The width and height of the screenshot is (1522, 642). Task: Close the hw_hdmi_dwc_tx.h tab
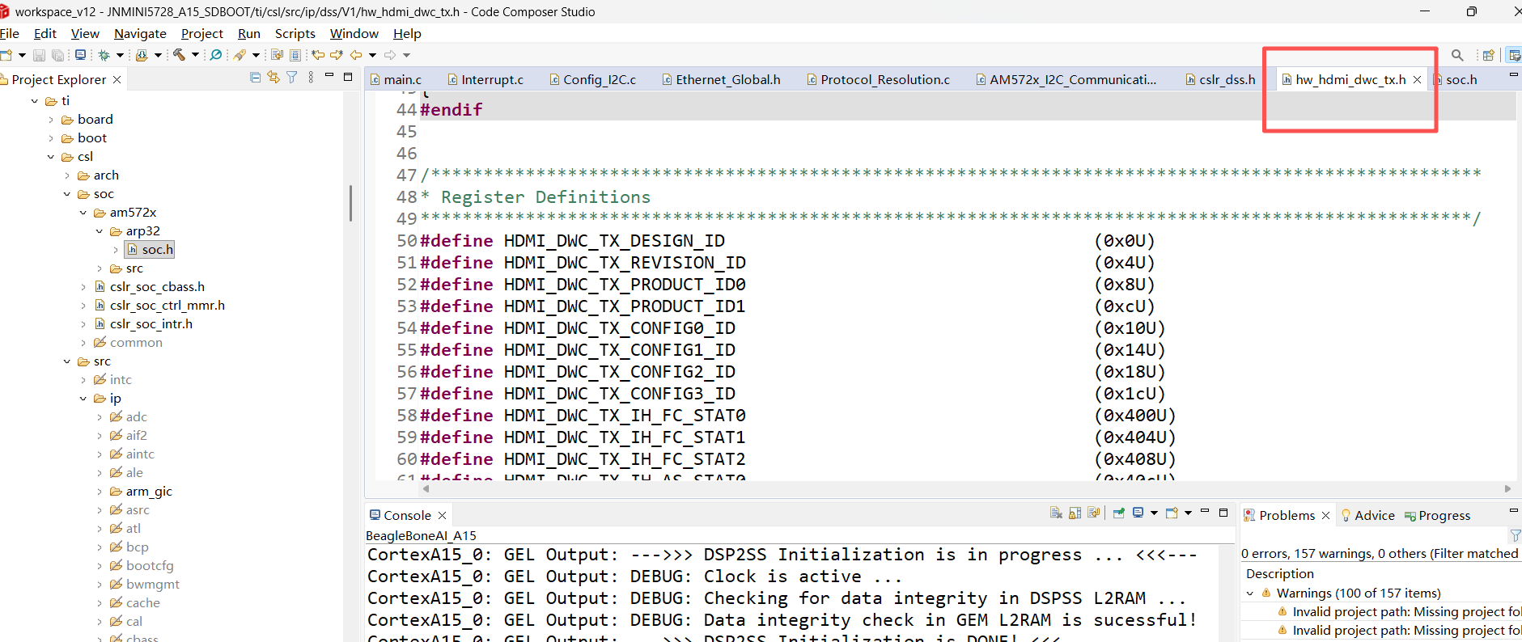pyautogui.click(x=1417, y=79)
